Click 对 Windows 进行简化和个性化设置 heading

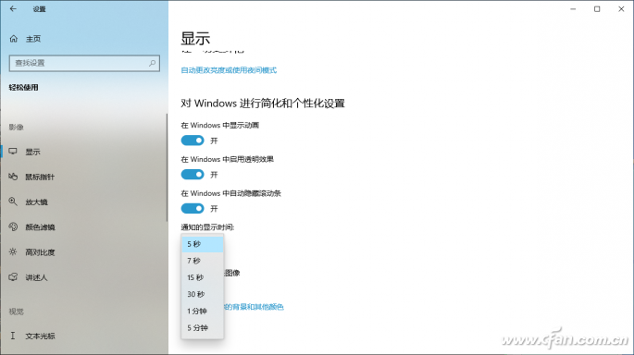tap(263, 104)
